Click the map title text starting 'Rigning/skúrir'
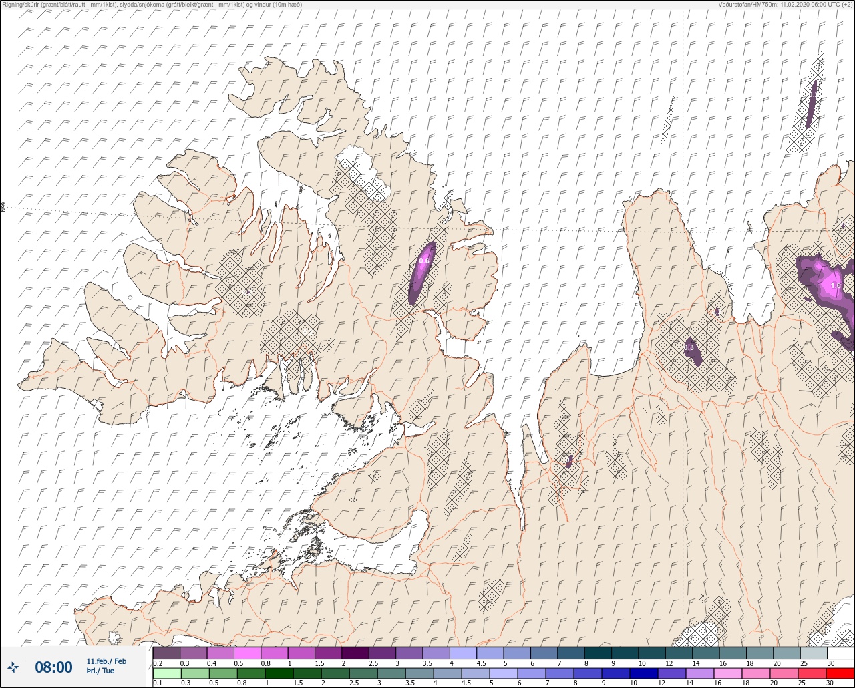 (152, 5)
